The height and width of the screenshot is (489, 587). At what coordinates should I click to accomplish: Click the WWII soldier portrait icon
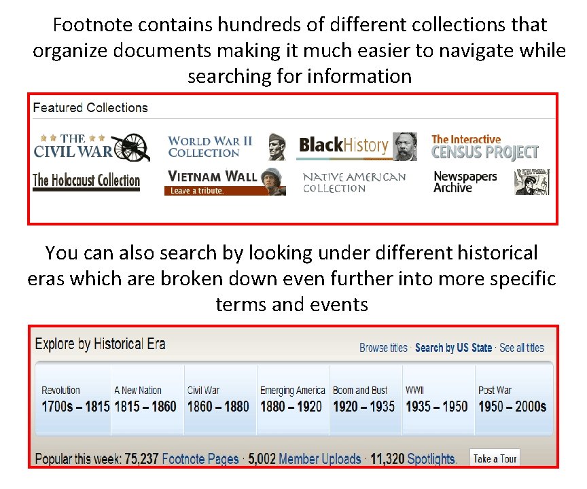(x=277, y=147)
